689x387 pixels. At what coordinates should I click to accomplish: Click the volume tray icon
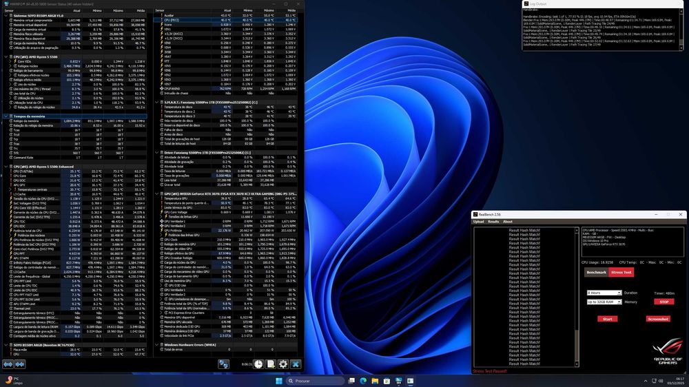[661, 381]
